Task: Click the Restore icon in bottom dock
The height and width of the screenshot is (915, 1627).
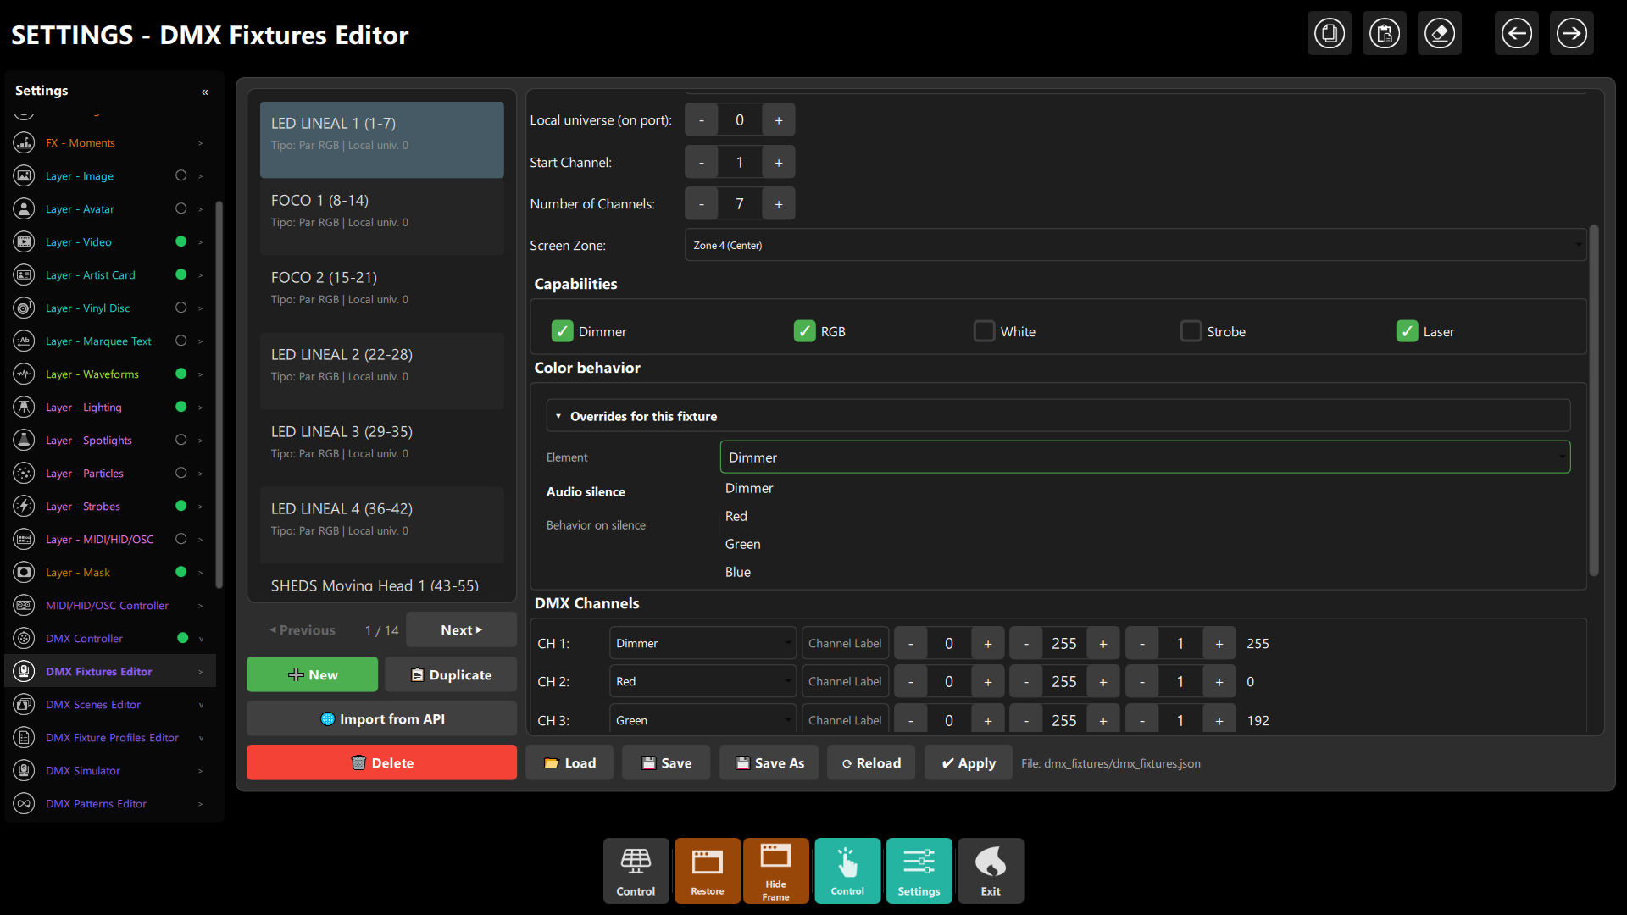Action: (x=708, y=871)
